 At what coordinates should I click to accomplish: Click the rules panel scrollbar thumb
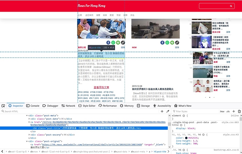coord(241,119)
